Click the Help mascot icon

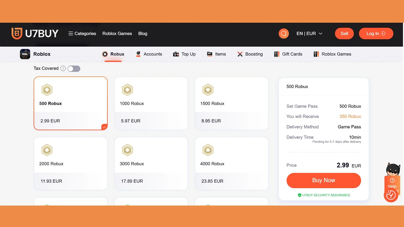pyautogui.click(x=393, y=169)
